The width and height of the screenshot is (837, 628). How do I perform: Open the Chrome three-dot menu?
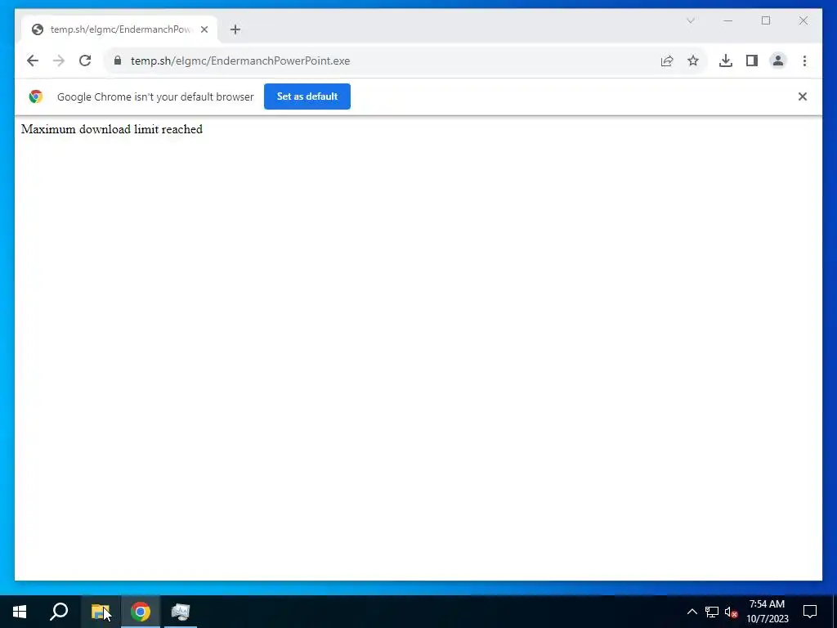coord(804,61)
